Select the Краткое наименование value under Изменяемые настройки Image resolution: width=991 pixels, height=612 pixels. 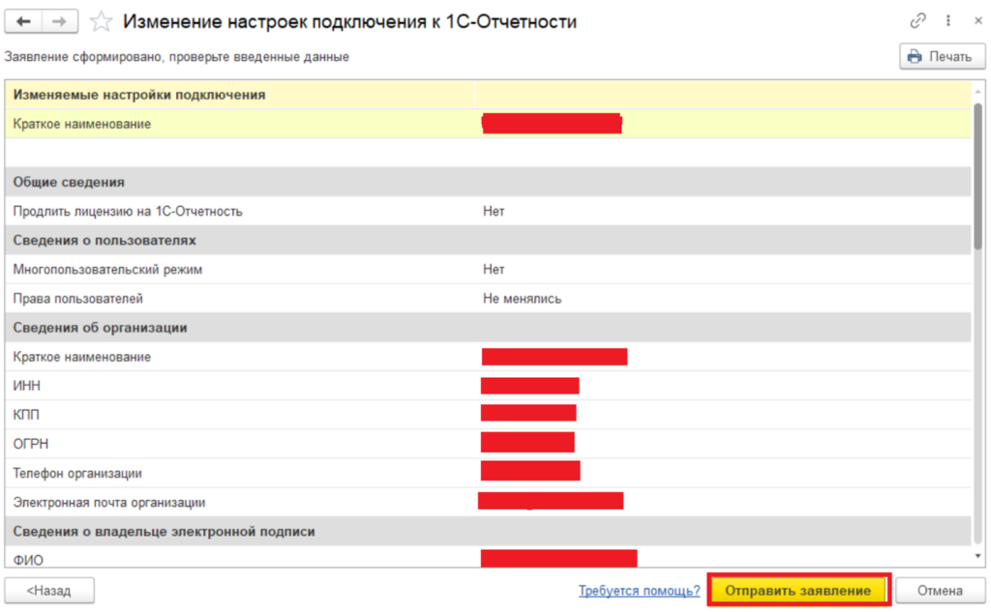tap(552, 124)
